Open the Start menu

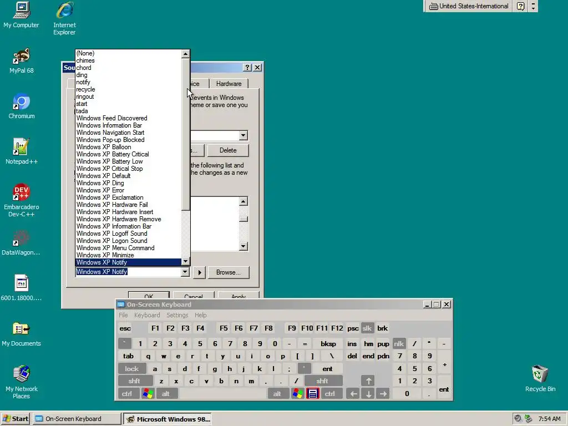(15, 419)
